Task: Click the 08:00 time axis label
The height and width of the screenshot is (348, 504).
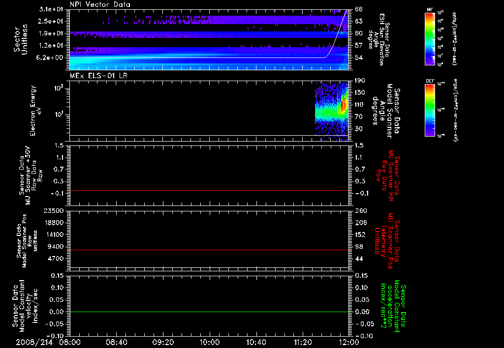Action: (70, 342)
